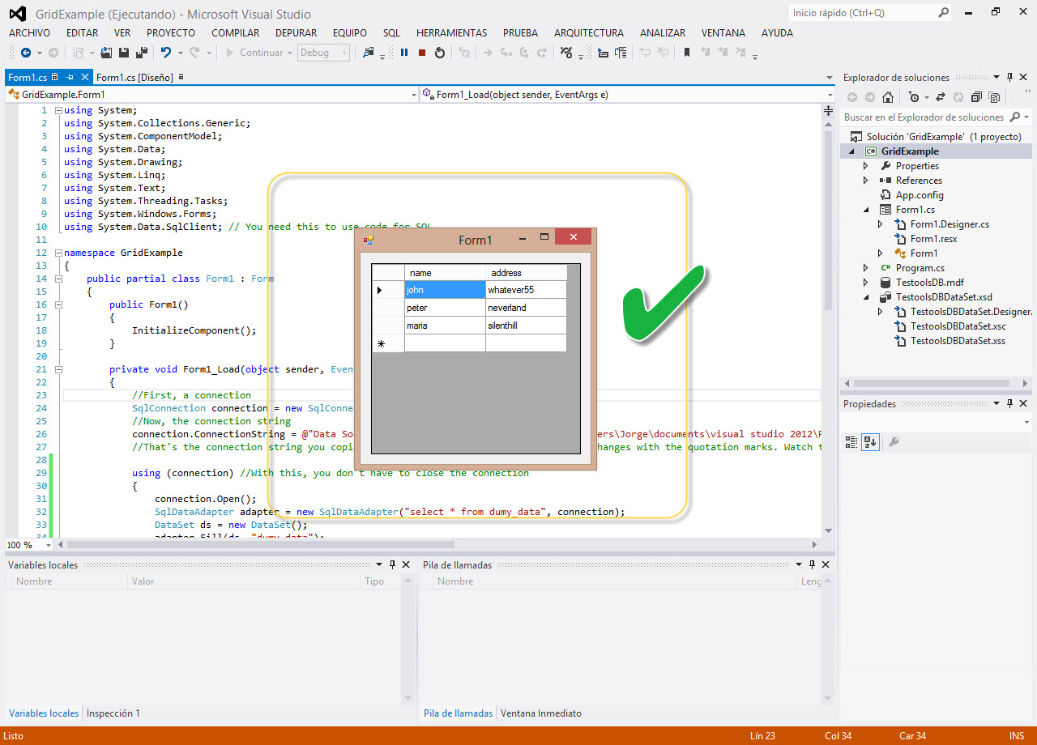Stop debugging with the red square icon
This screenshot has height=745, width=1037.
click(422, 53)
